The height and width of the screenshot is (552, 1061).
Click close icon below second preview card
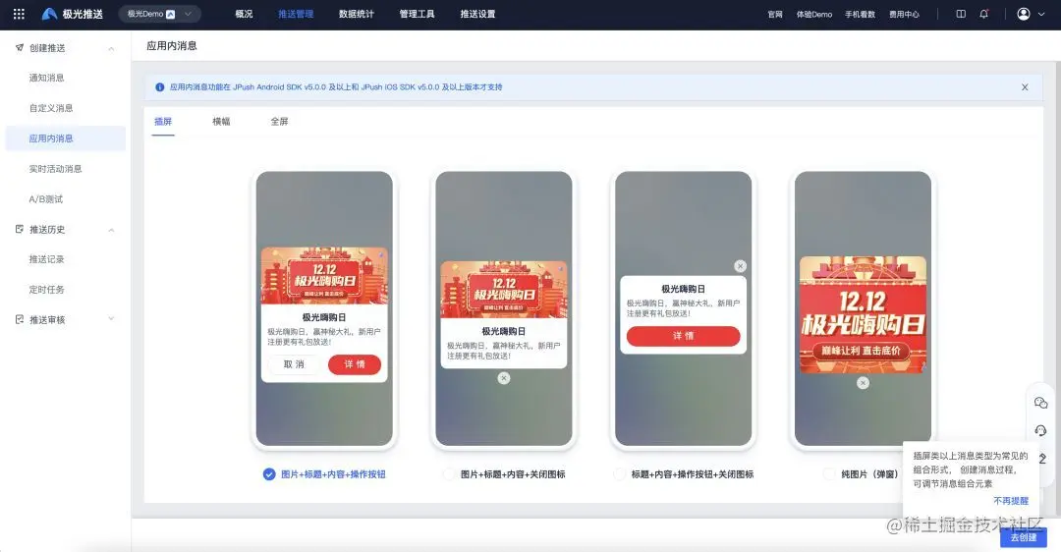tap(503, 378)
